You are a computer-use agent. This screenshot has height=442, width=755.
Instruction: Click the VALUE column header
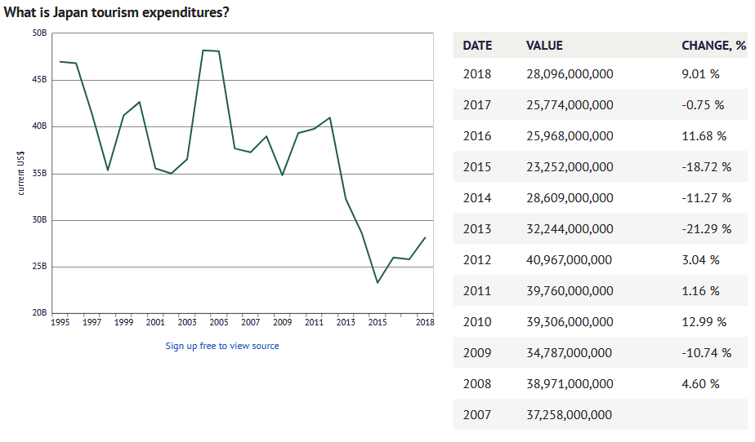pos(544,46)
